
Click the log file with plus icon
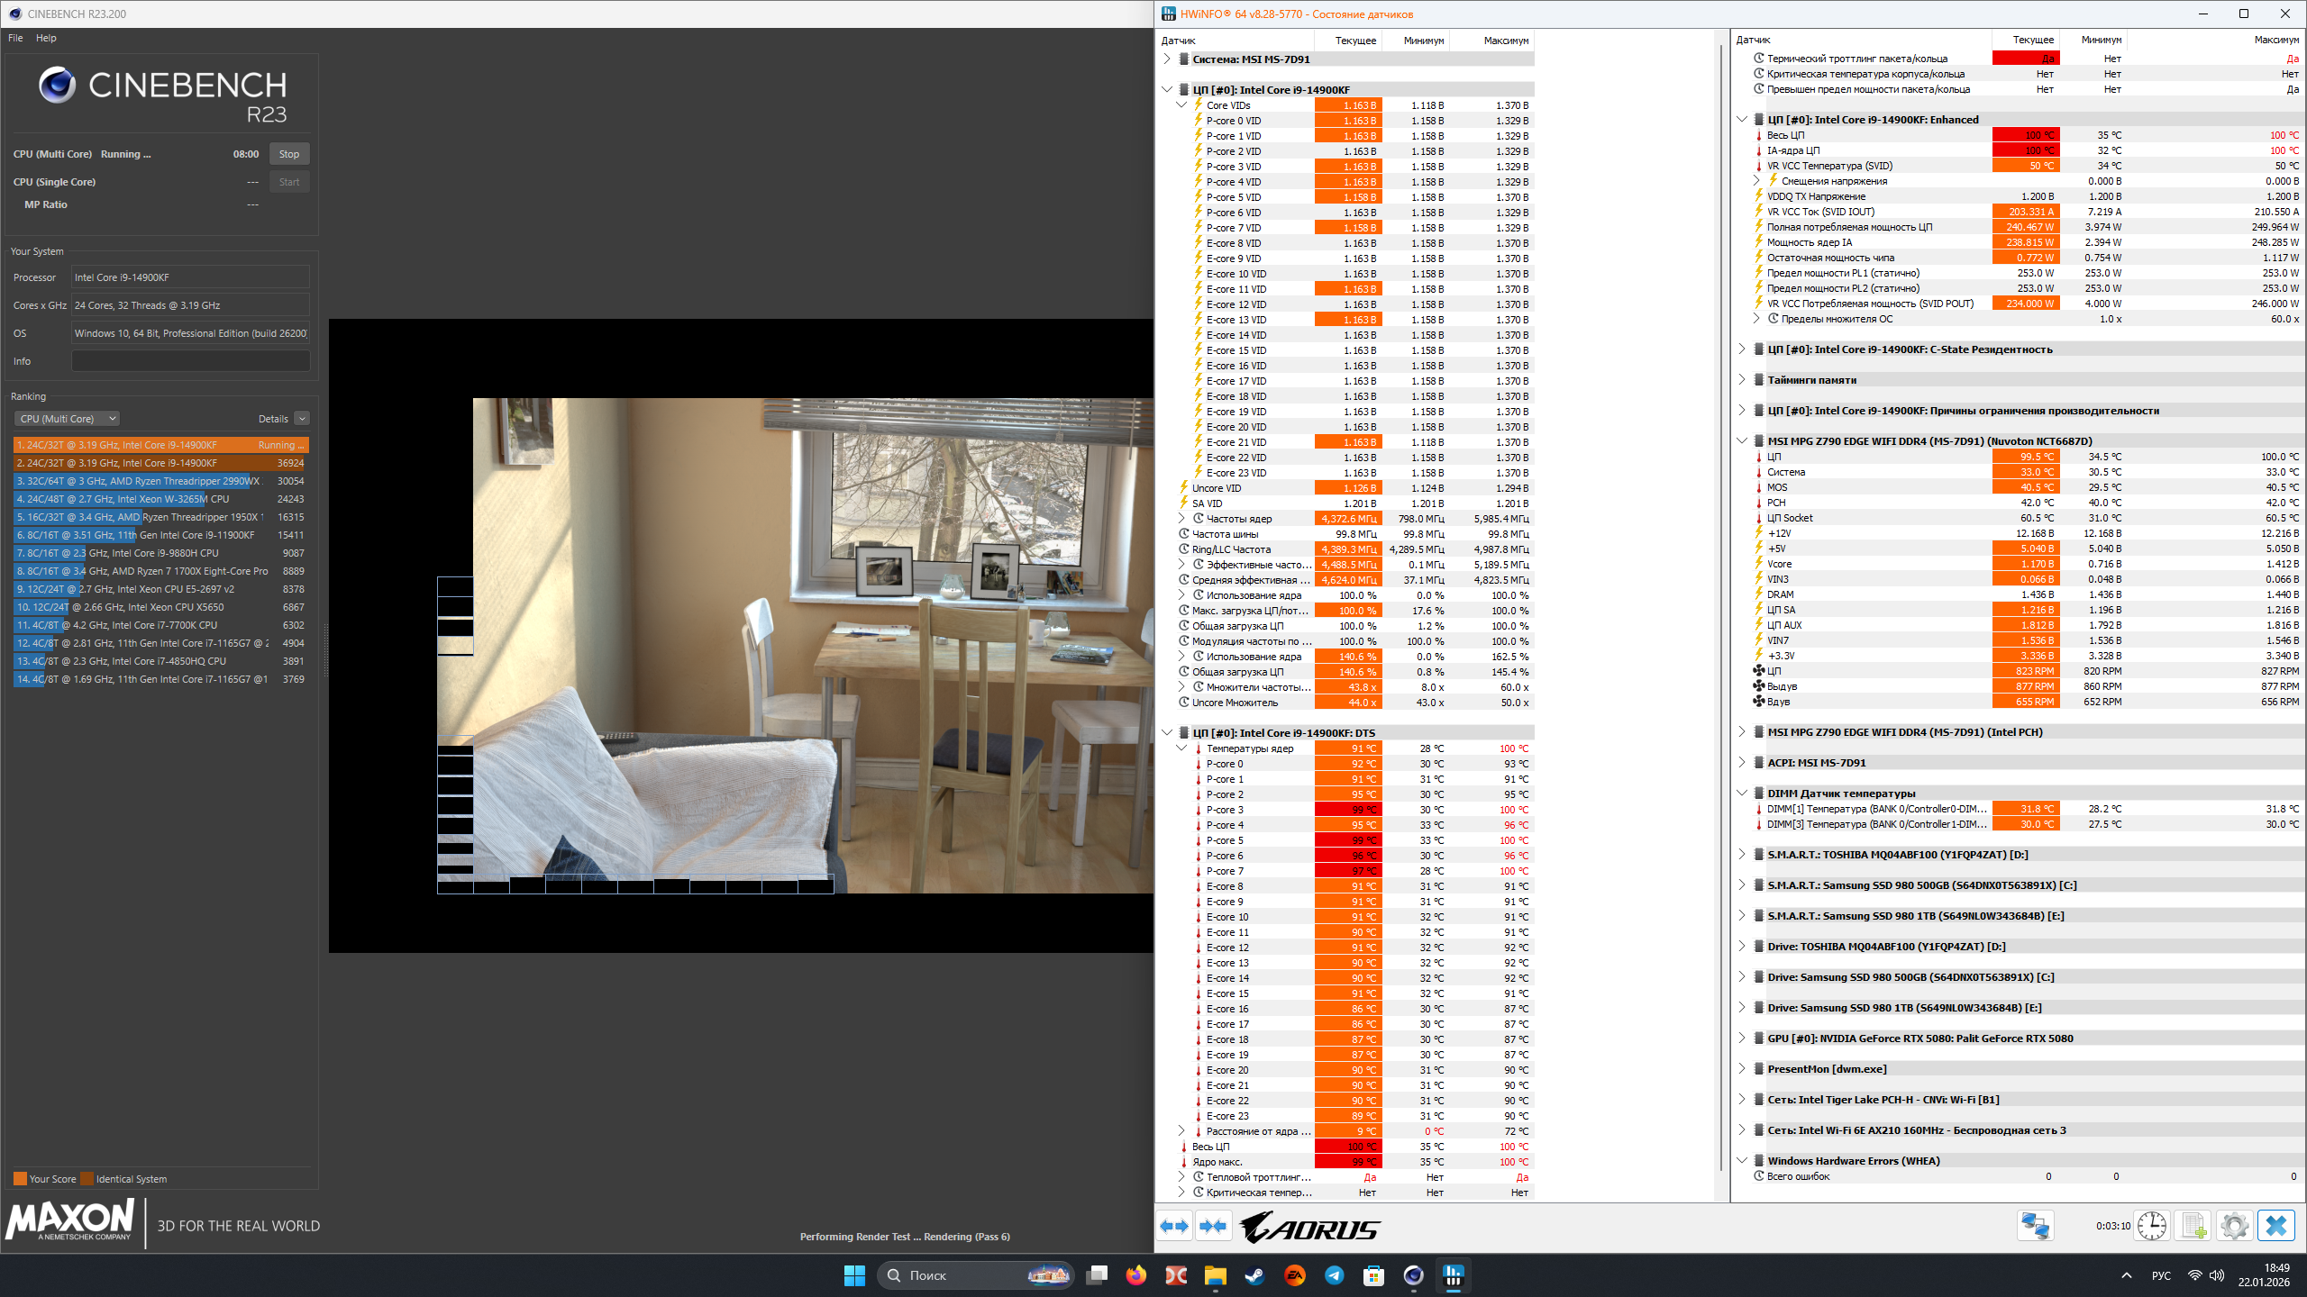(2193, 1226)
